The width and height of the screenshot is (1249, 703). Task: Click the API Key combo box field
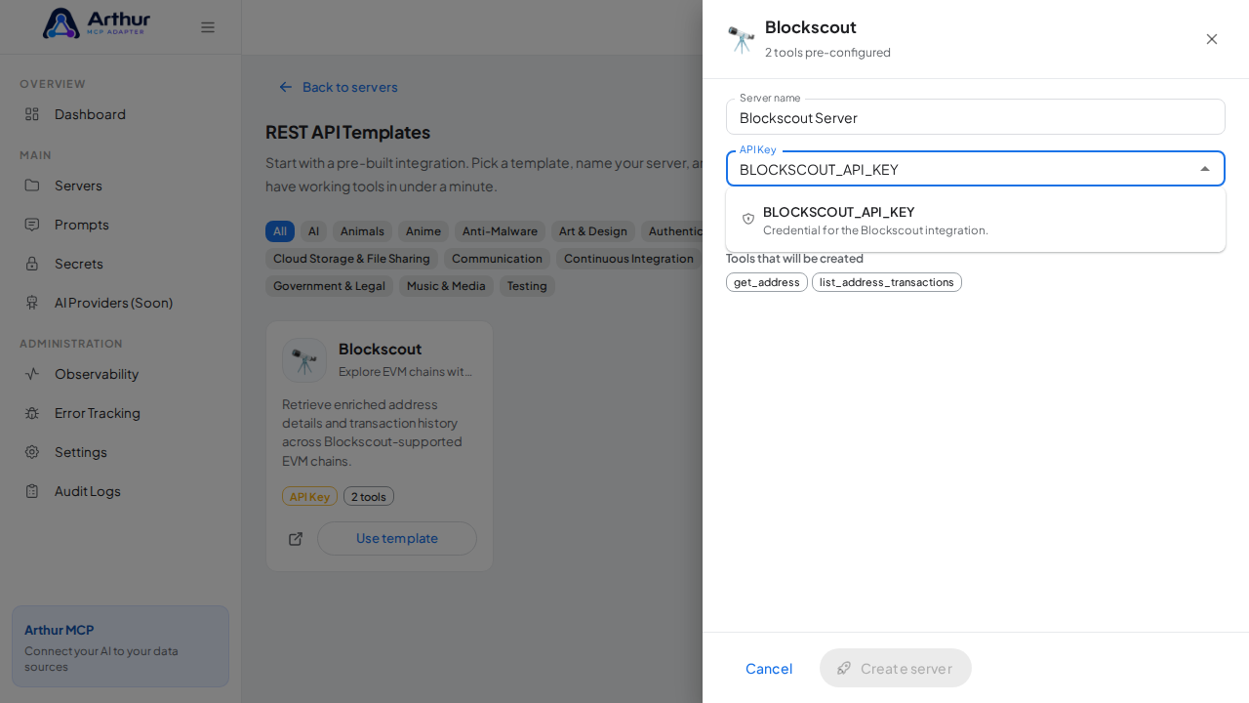pos(976,169)
